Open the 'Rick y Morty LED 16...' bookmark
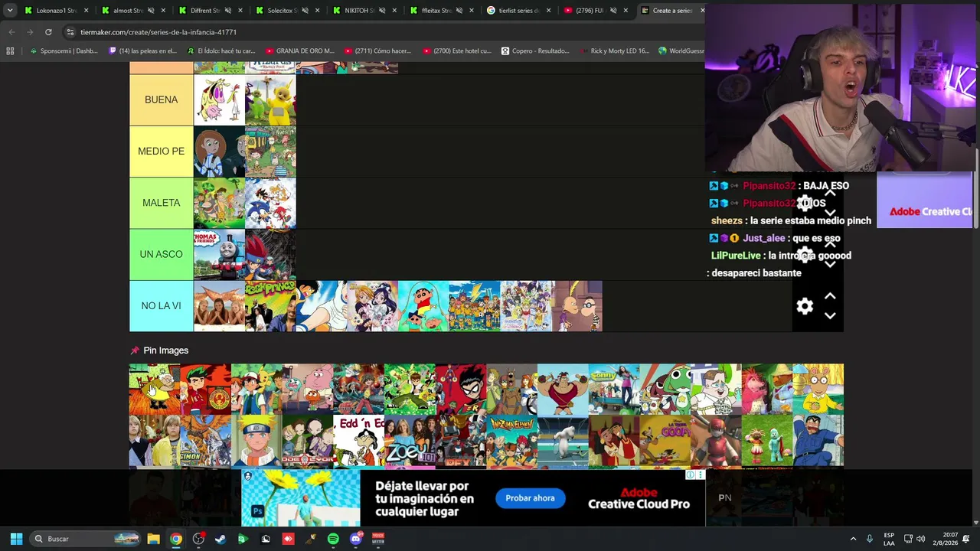Screen dimensions: 980x551 pyautogui.click(x=613, y=51)
